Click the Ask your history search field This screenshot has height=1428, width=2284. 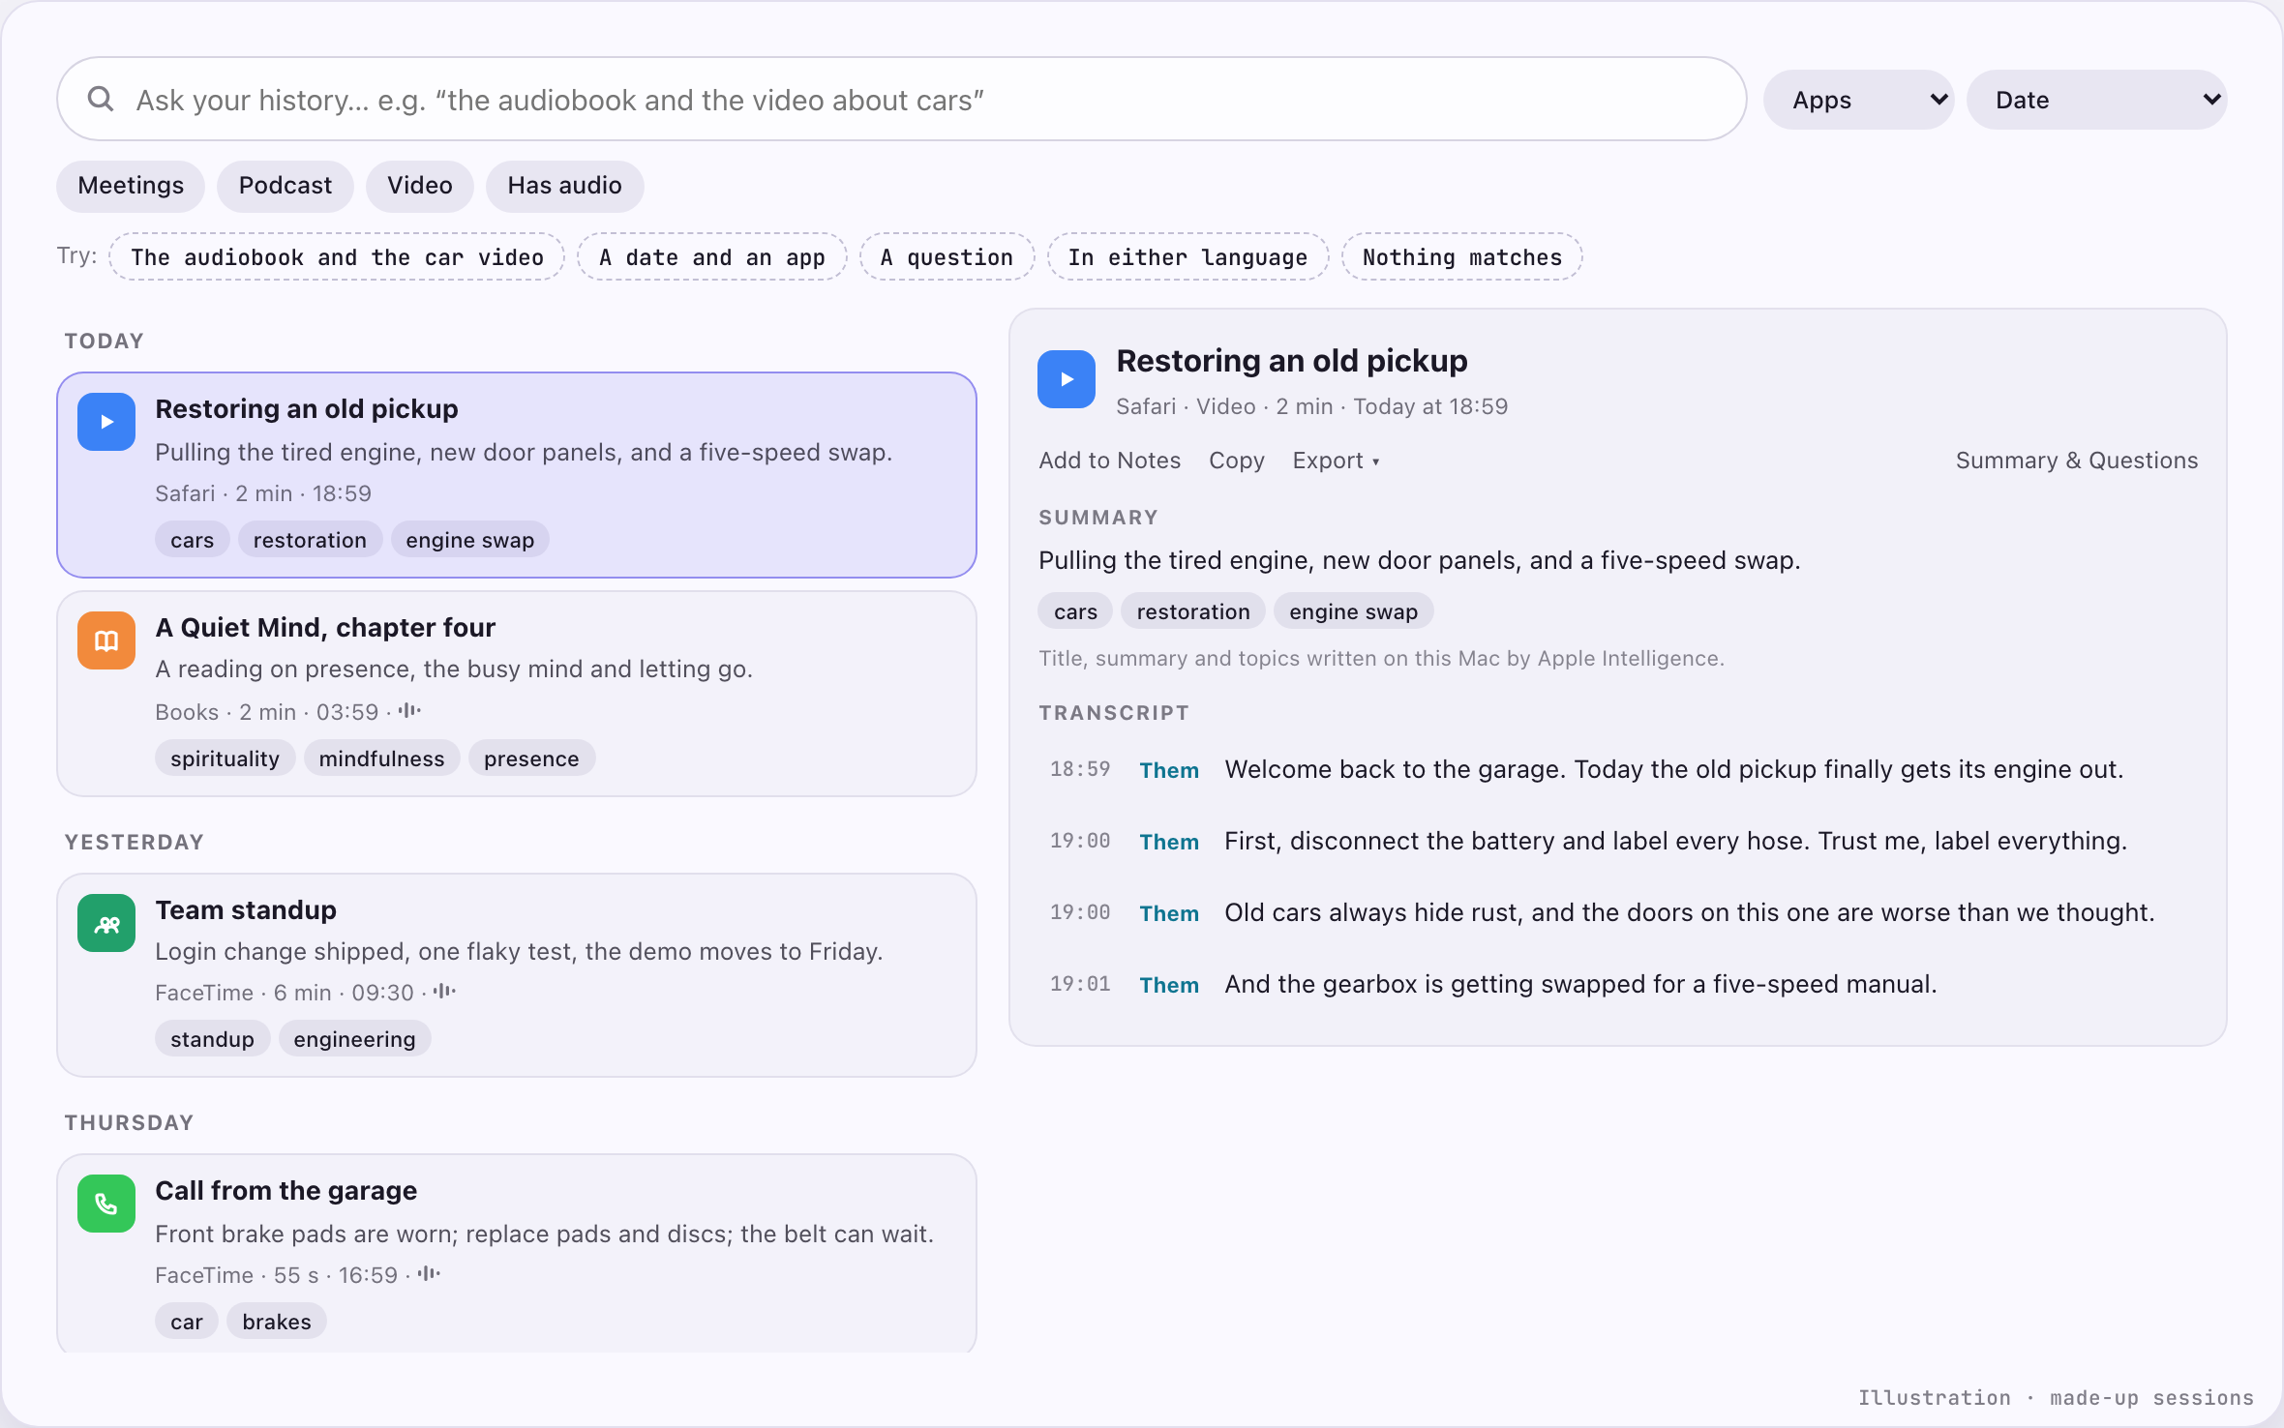coord(902,100)
